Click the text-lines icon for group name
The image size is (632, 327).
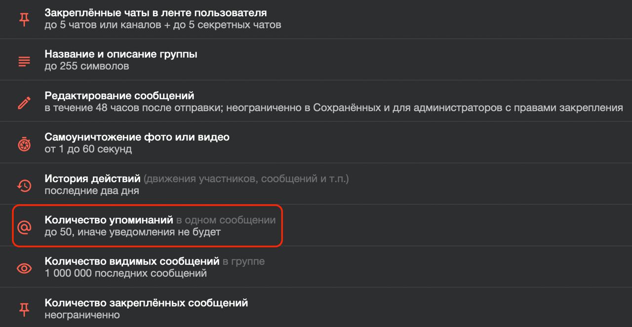(24, 61)
